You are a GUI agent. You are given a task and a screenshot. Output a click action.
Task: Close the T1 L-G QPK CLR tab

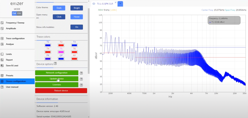click(116, 3)
